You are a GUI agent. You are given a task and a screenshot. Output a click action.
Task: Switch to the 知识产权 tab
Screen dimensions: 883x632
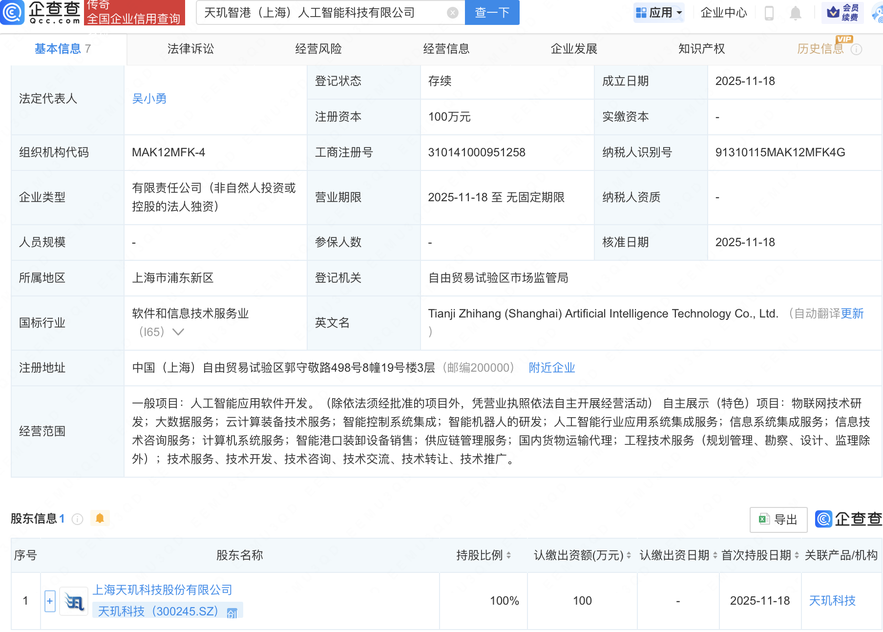(701, 49)
